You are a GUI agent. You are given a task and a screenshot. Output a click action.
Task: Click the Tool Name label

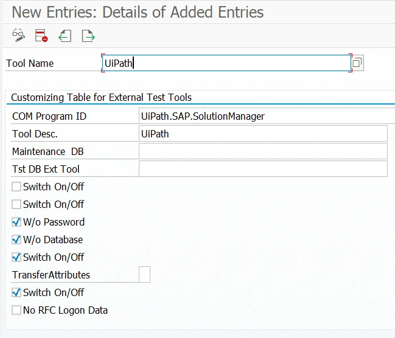(30, 63)
